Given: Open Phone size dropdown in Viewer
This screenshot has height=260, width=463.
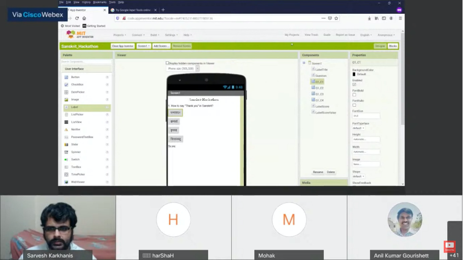Looking at the screenshot, I should 183,68.
